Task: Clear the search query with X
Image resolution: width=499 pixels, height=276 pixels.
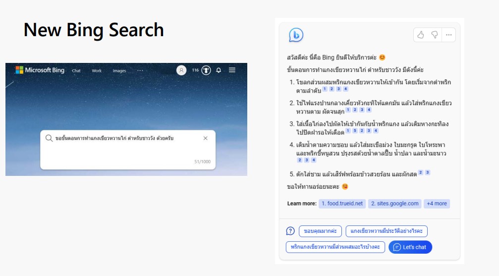Action: pos(205,138)
